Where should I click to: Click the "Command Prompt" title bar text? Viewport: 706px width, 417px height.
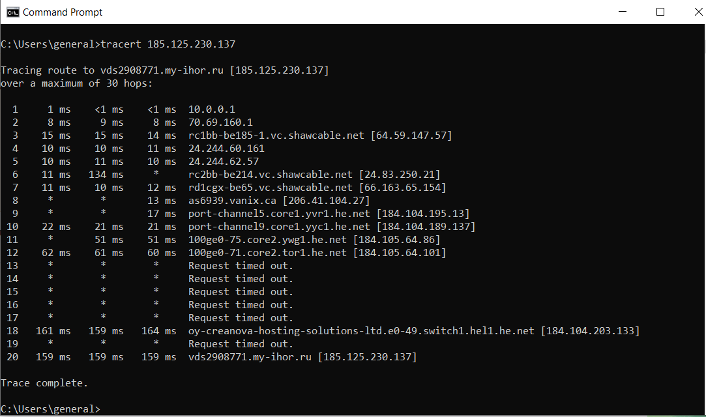(63, 12)
